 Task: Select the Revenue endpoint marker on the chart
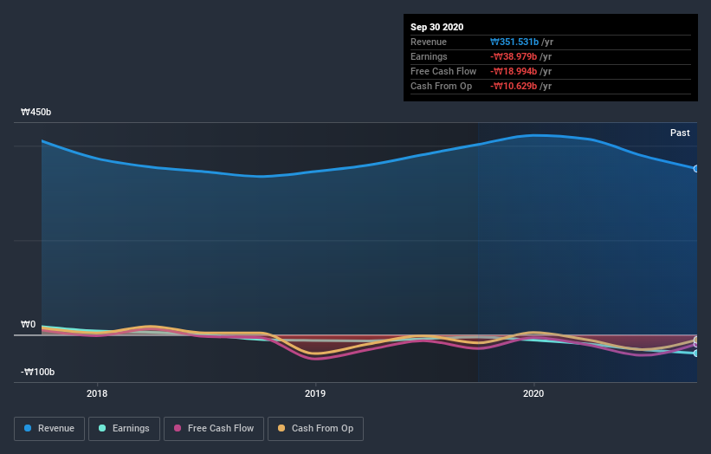click(695, 169)
